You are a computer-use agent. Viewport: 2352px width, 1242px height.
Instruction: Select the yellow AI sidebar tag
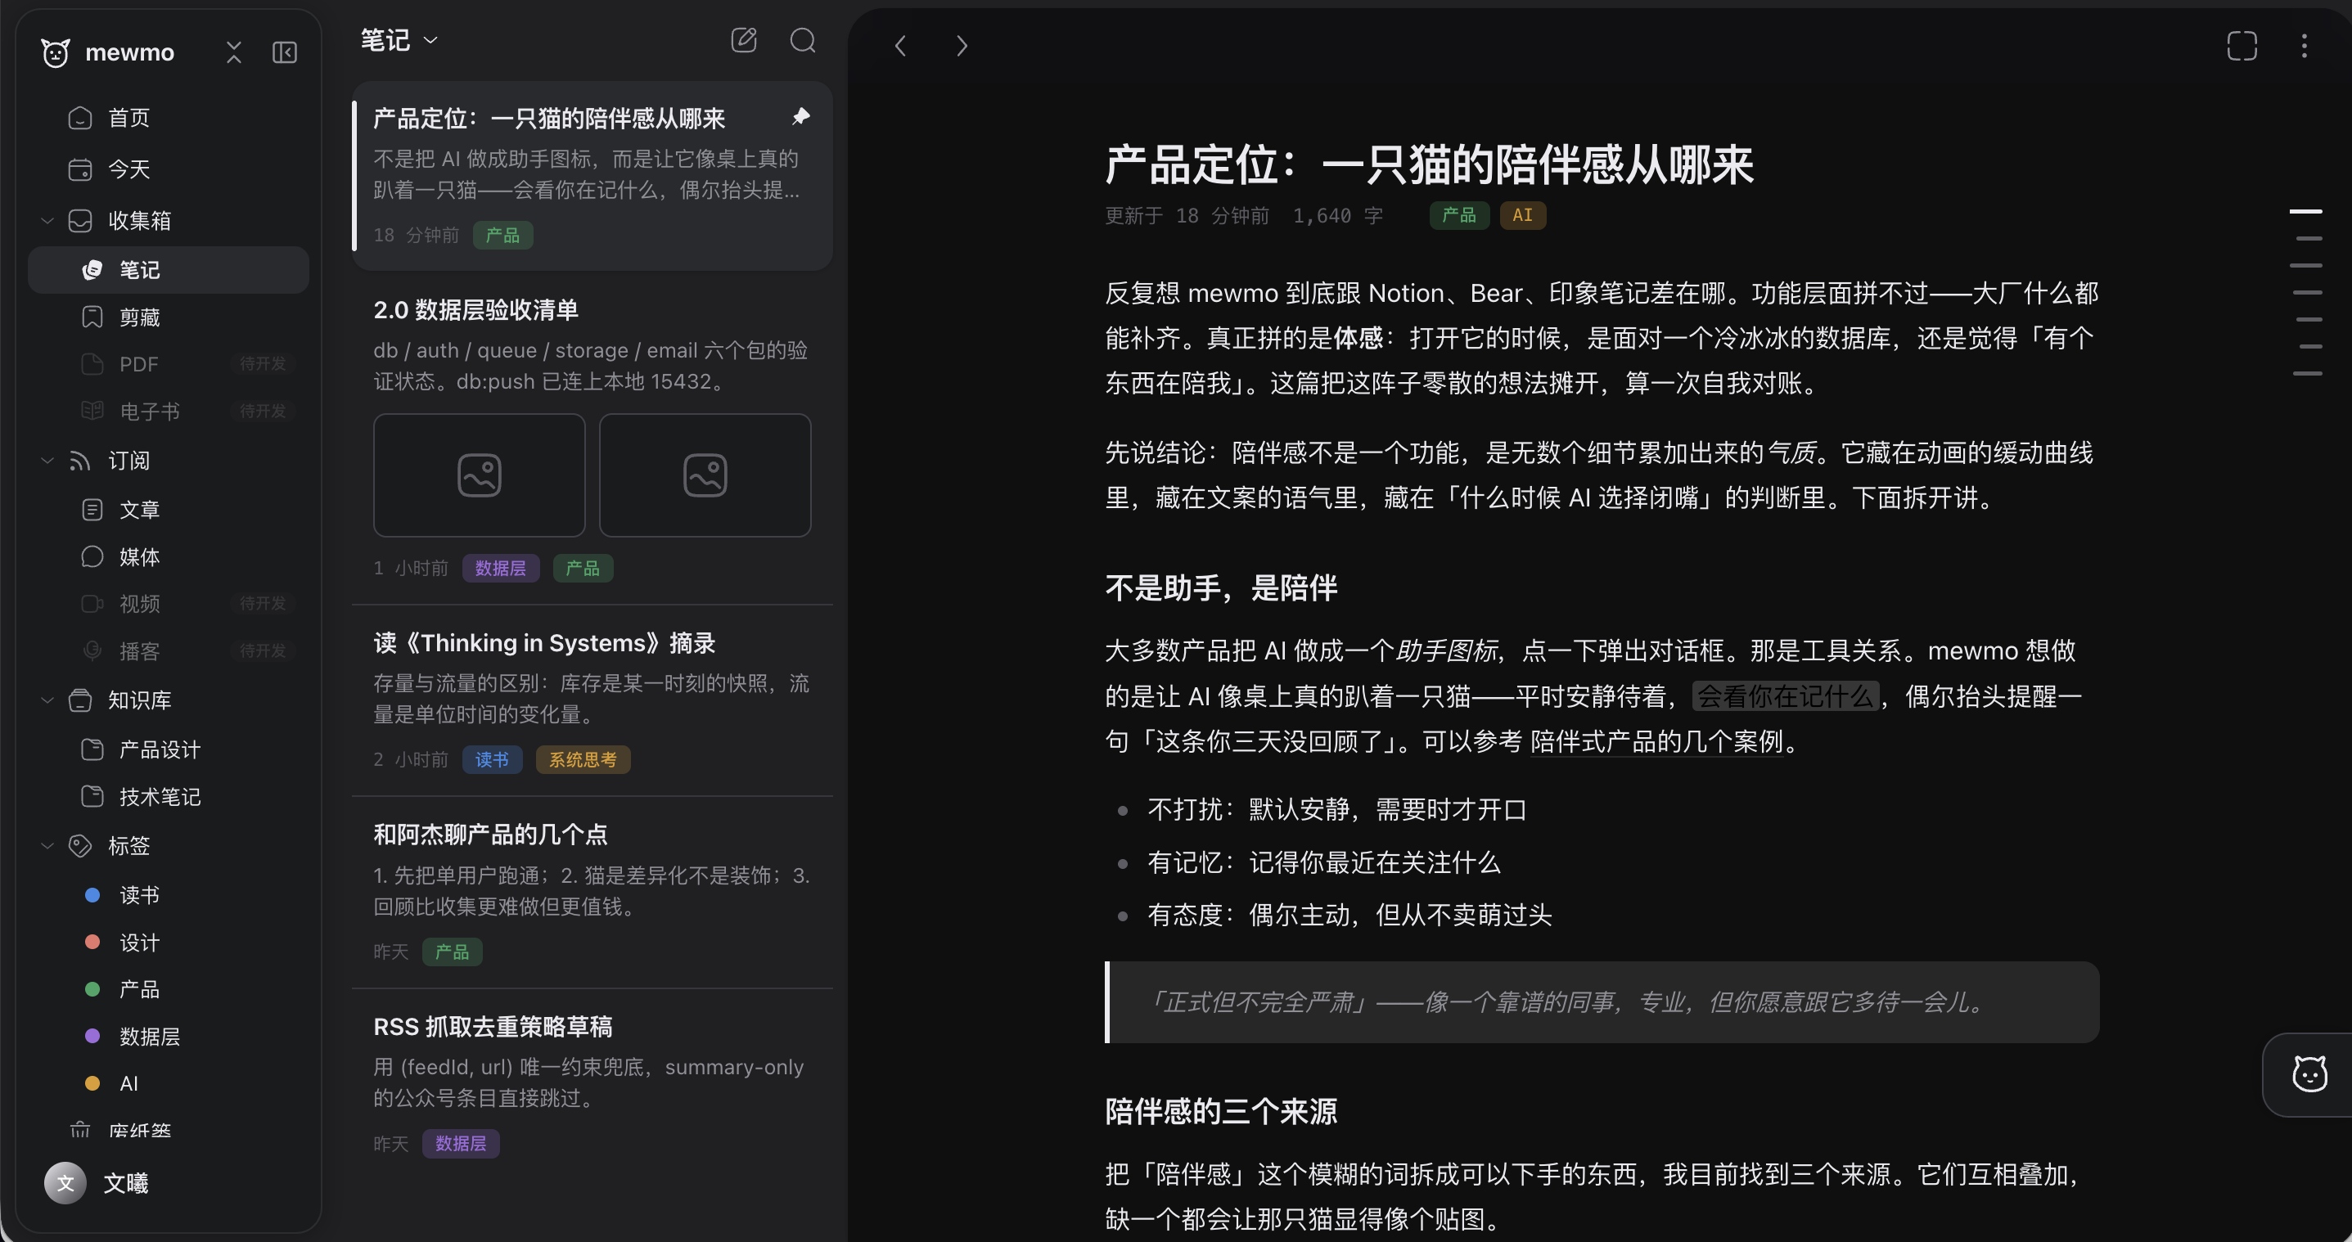coord(169,1083)
